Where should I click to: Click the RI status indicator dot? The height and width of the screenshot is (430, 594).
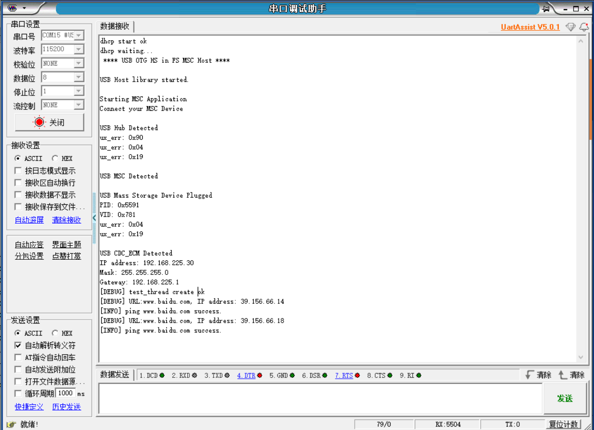418,375
